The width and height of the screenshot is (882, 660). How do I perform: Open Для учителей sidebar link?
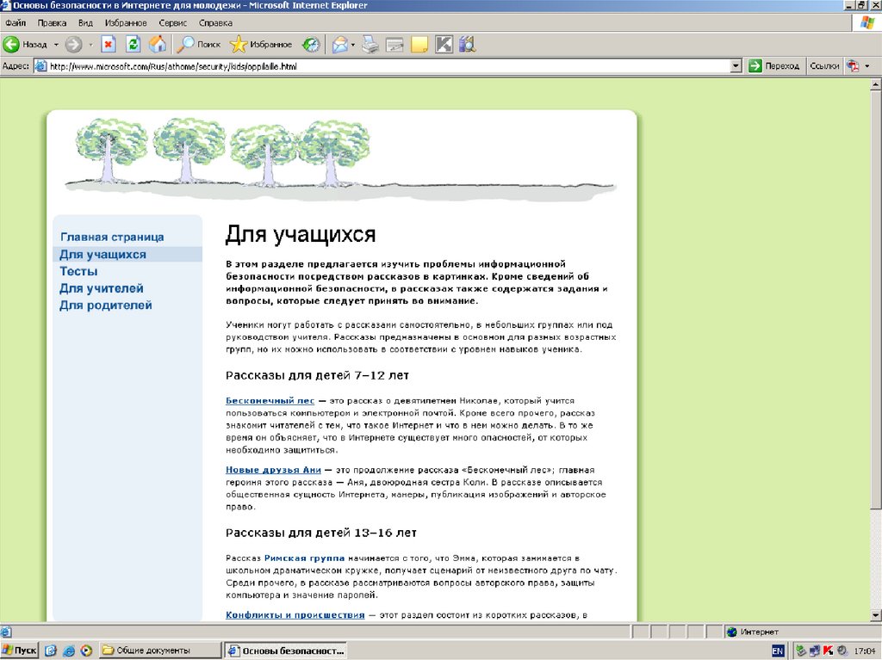[x=102, y=288]
